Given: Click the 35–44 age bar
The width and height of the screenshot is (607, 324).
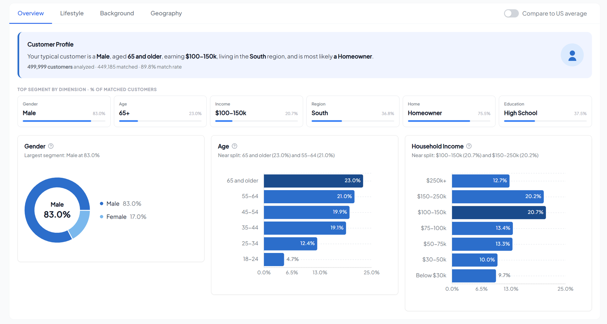Looking at the screenshot, I should (305, 228).
